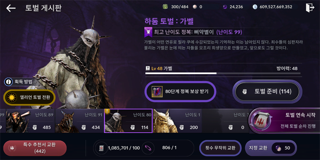Select the 난이도 91 boss card
Viewport: 320px width, 160px height.
pos(79,121)
